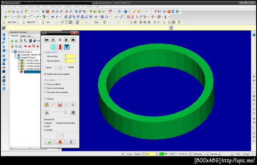Viewport: 257px width, 165px height.
Task: Rewind the Verify simulation to start
Action: 47,40
